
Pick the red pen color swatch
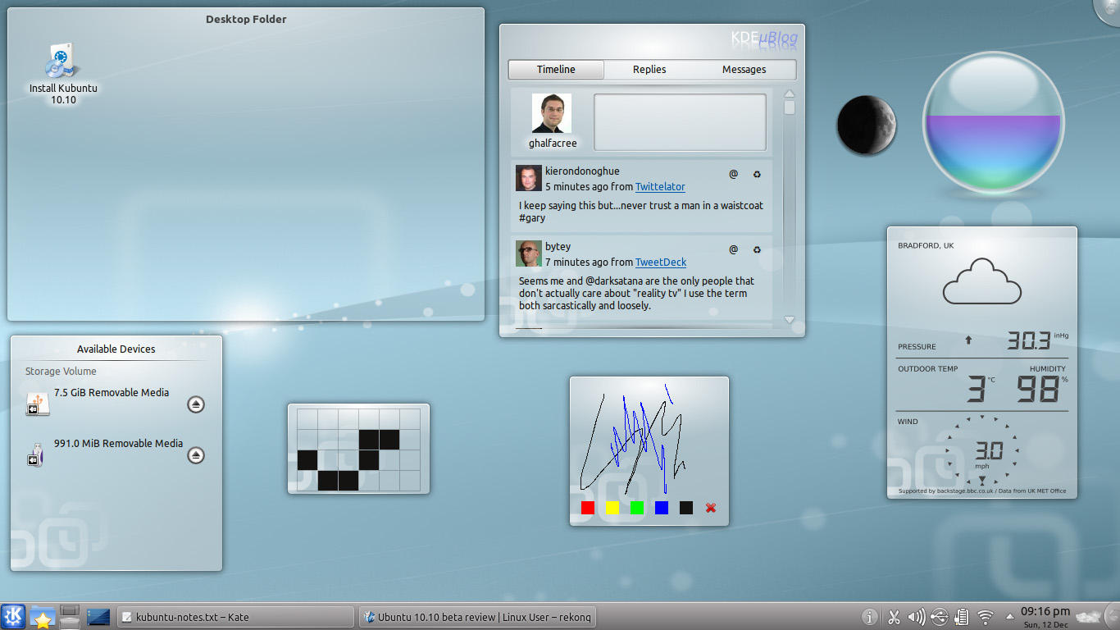tap(588, 508)
